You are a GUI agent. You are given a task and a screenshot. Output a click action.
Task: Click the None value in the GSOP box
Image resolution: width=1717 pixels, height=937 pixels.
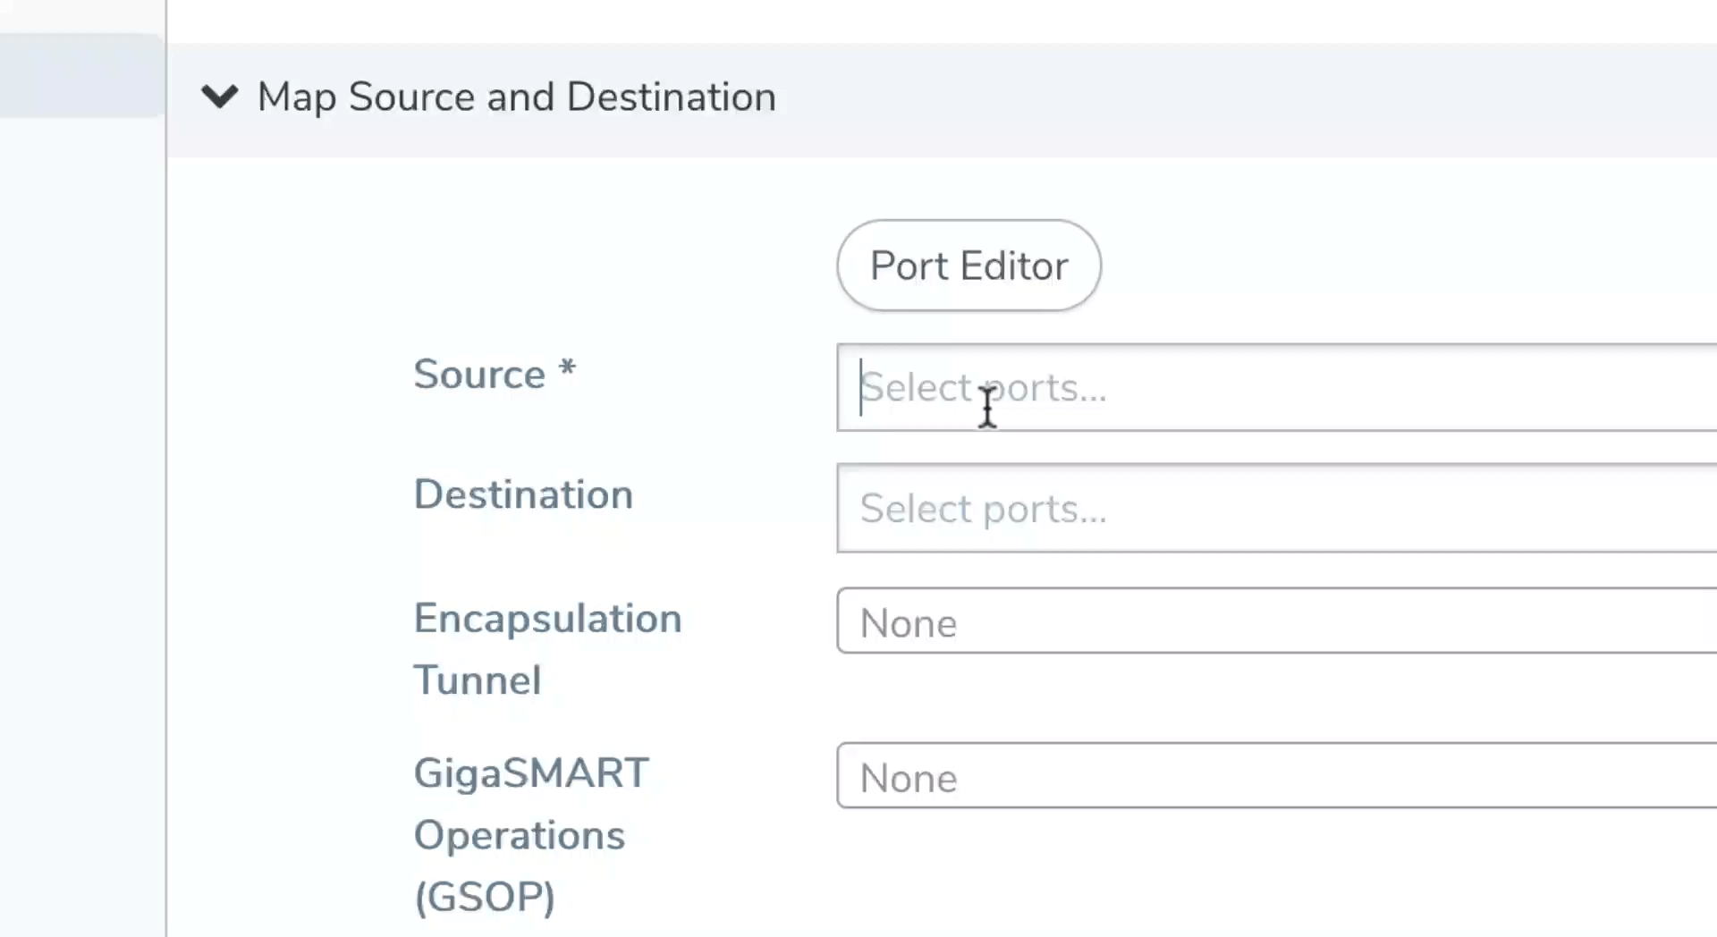(908, 778)
